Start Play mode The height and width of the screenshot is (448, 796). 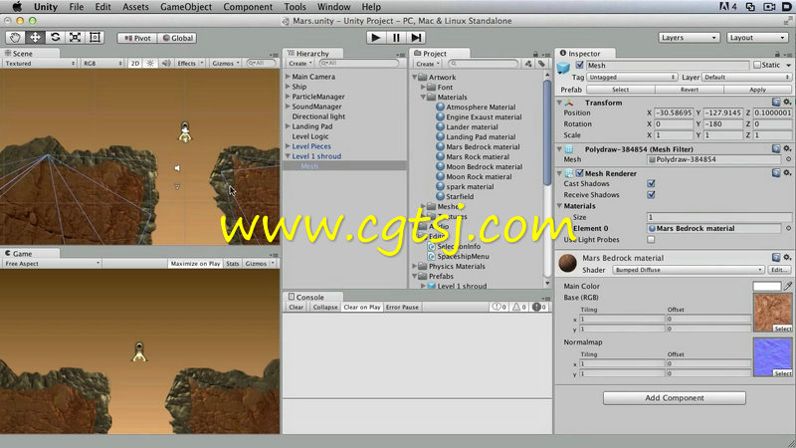click(376, 38)
